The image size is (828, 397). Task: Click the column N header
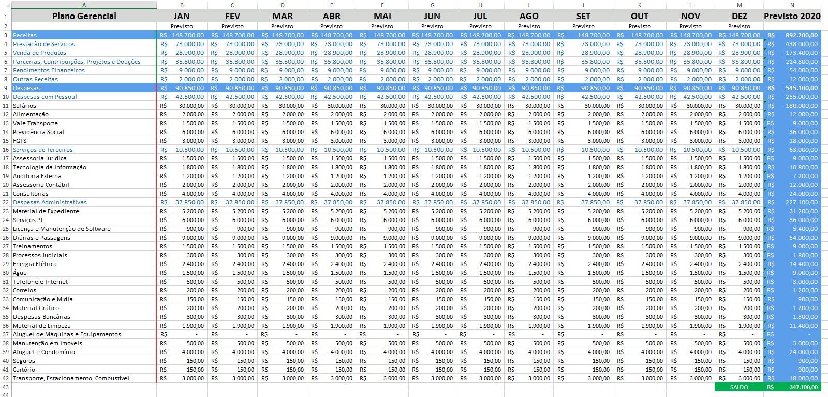pyautogui.click(x=792, y=5)
